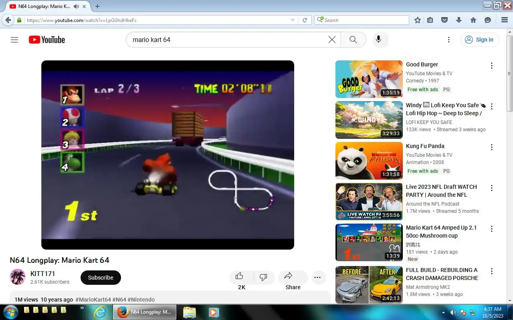Expand the video description box
The image size is (513, 320).
pos(170,298)
